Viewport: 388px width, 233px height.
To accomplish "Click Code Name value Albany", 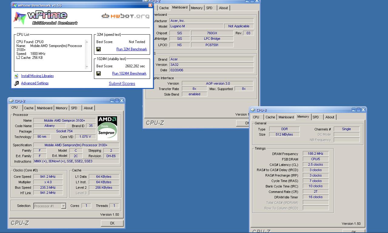I will tap(49, 126).
